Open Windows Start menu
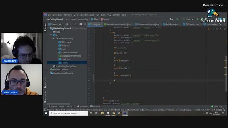Image resolution: width=228 pixels, height=128 pixels. (x=46, y=113)
